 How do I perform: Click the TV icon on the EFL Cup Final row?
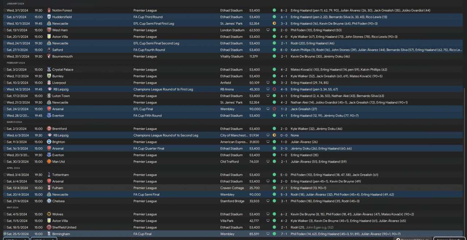coord(268,109)
